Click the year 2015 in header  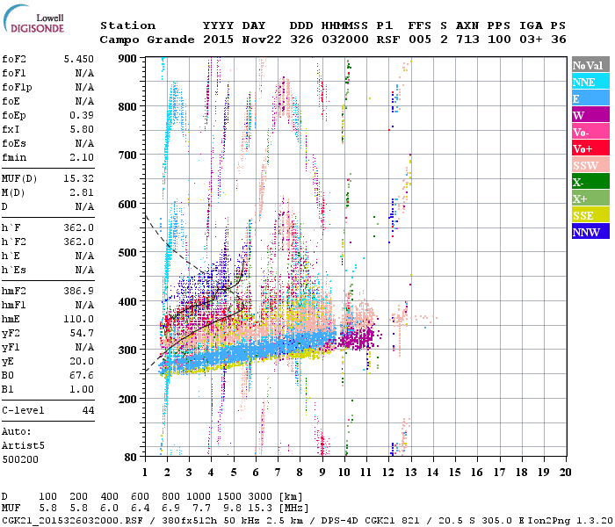(218, 40)
